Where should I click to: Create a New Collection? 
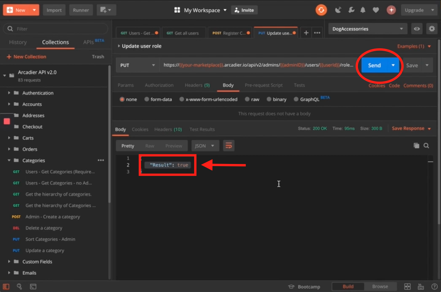coord(26,57)
